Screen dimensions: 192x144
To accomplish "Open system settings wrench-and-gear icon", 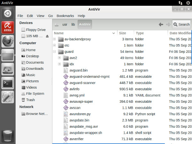I will pos(8,97).
